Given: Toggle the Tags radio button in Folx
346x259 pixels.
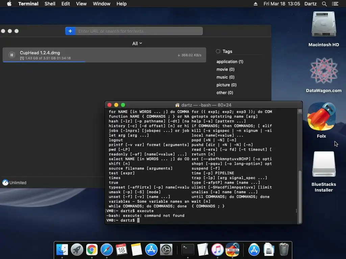Looking at the screenshot, I should coord(218,51).
